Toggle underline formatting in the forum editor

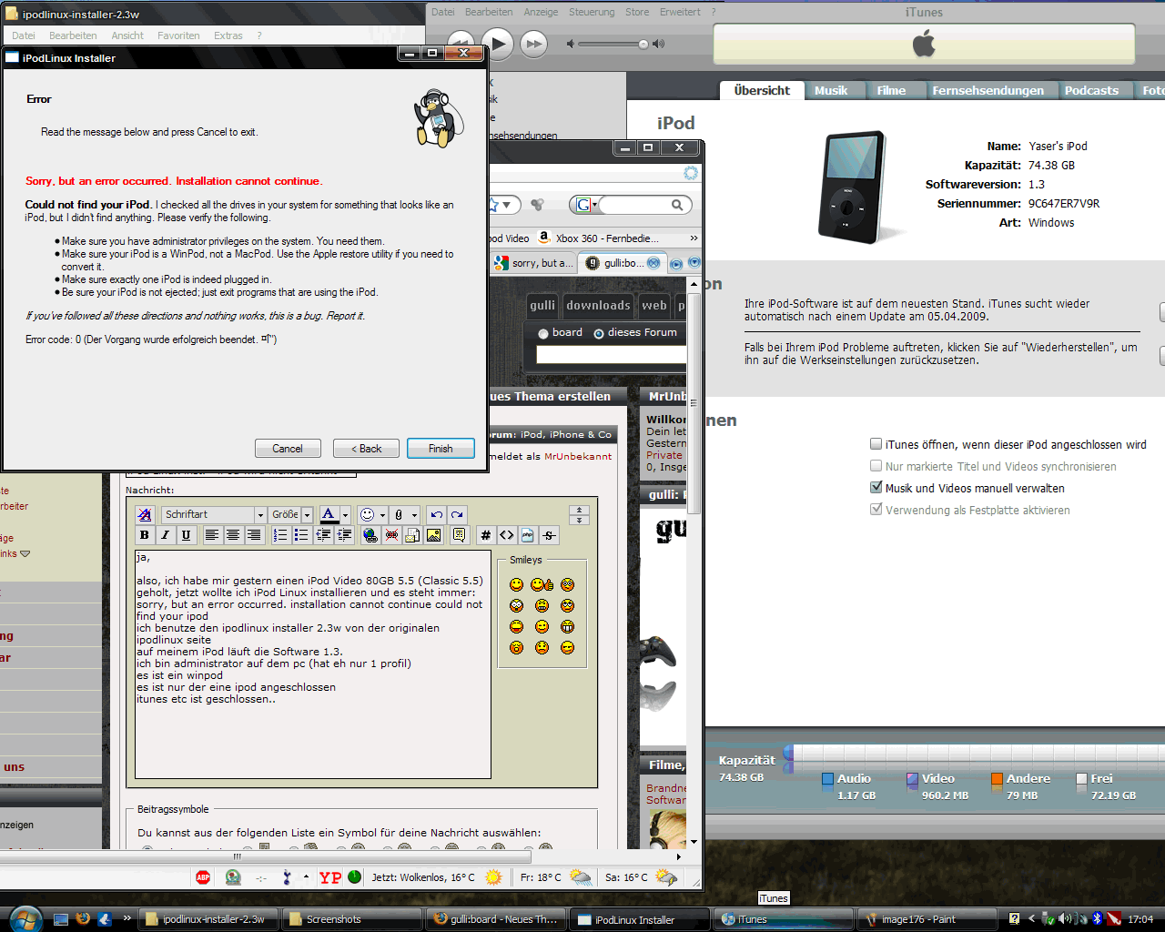(186, 535)
